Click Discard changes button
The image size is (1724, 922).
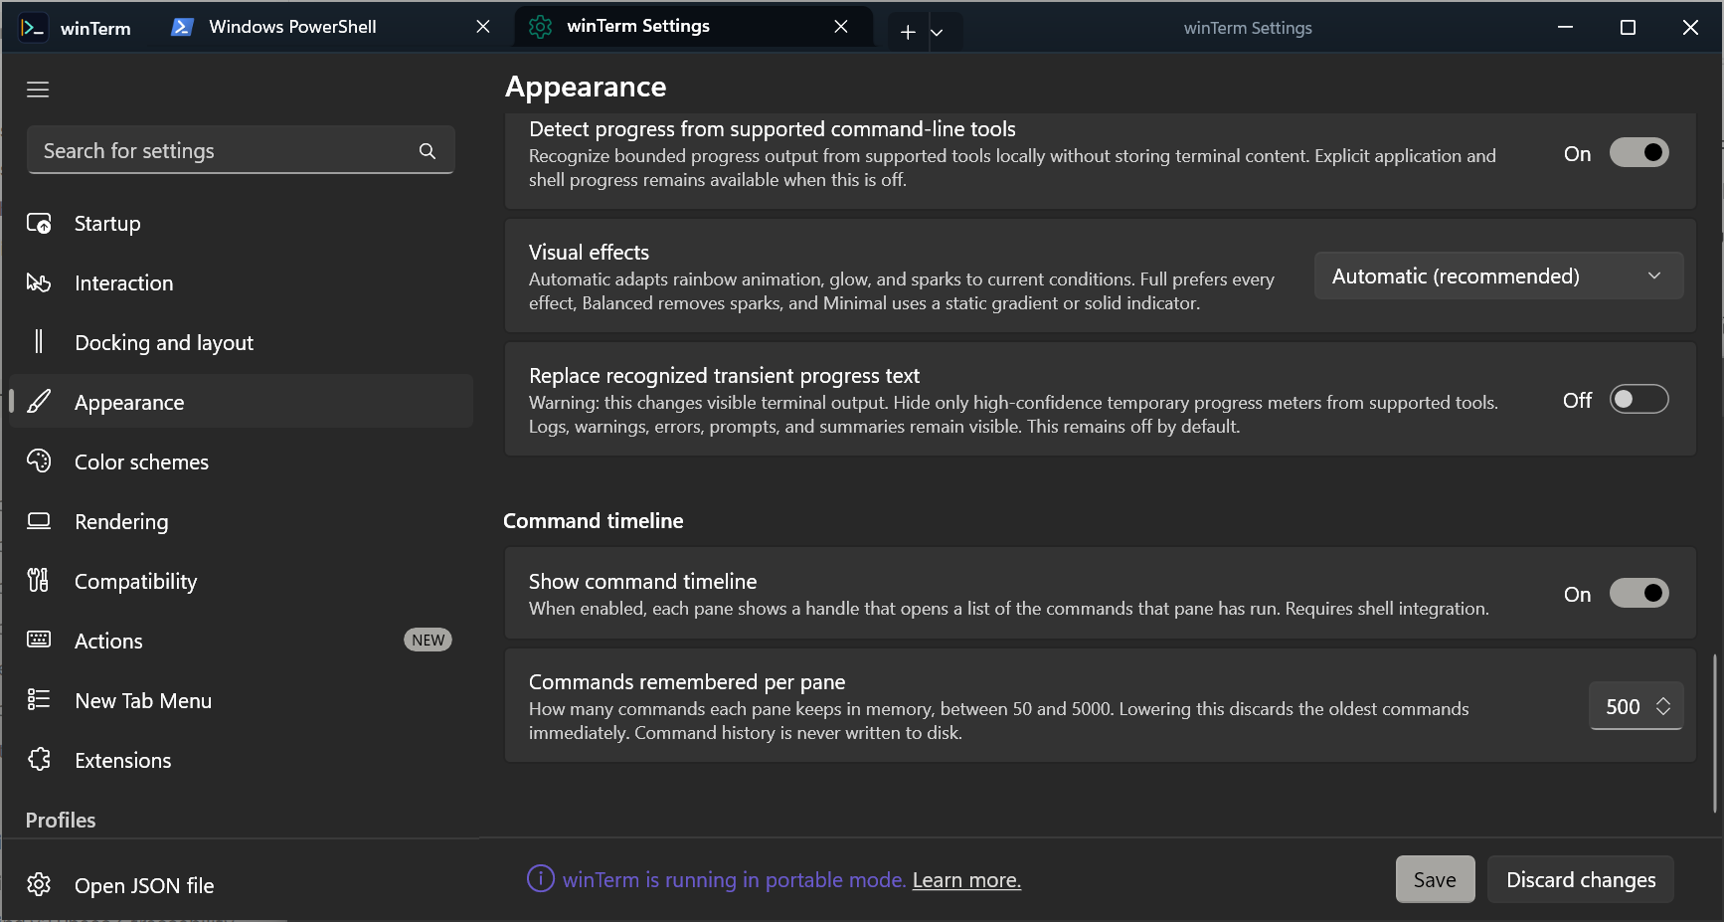tap(1581, 879)
